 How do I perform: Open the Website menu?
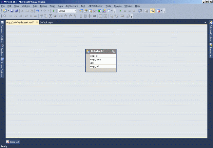click(26, 6)
